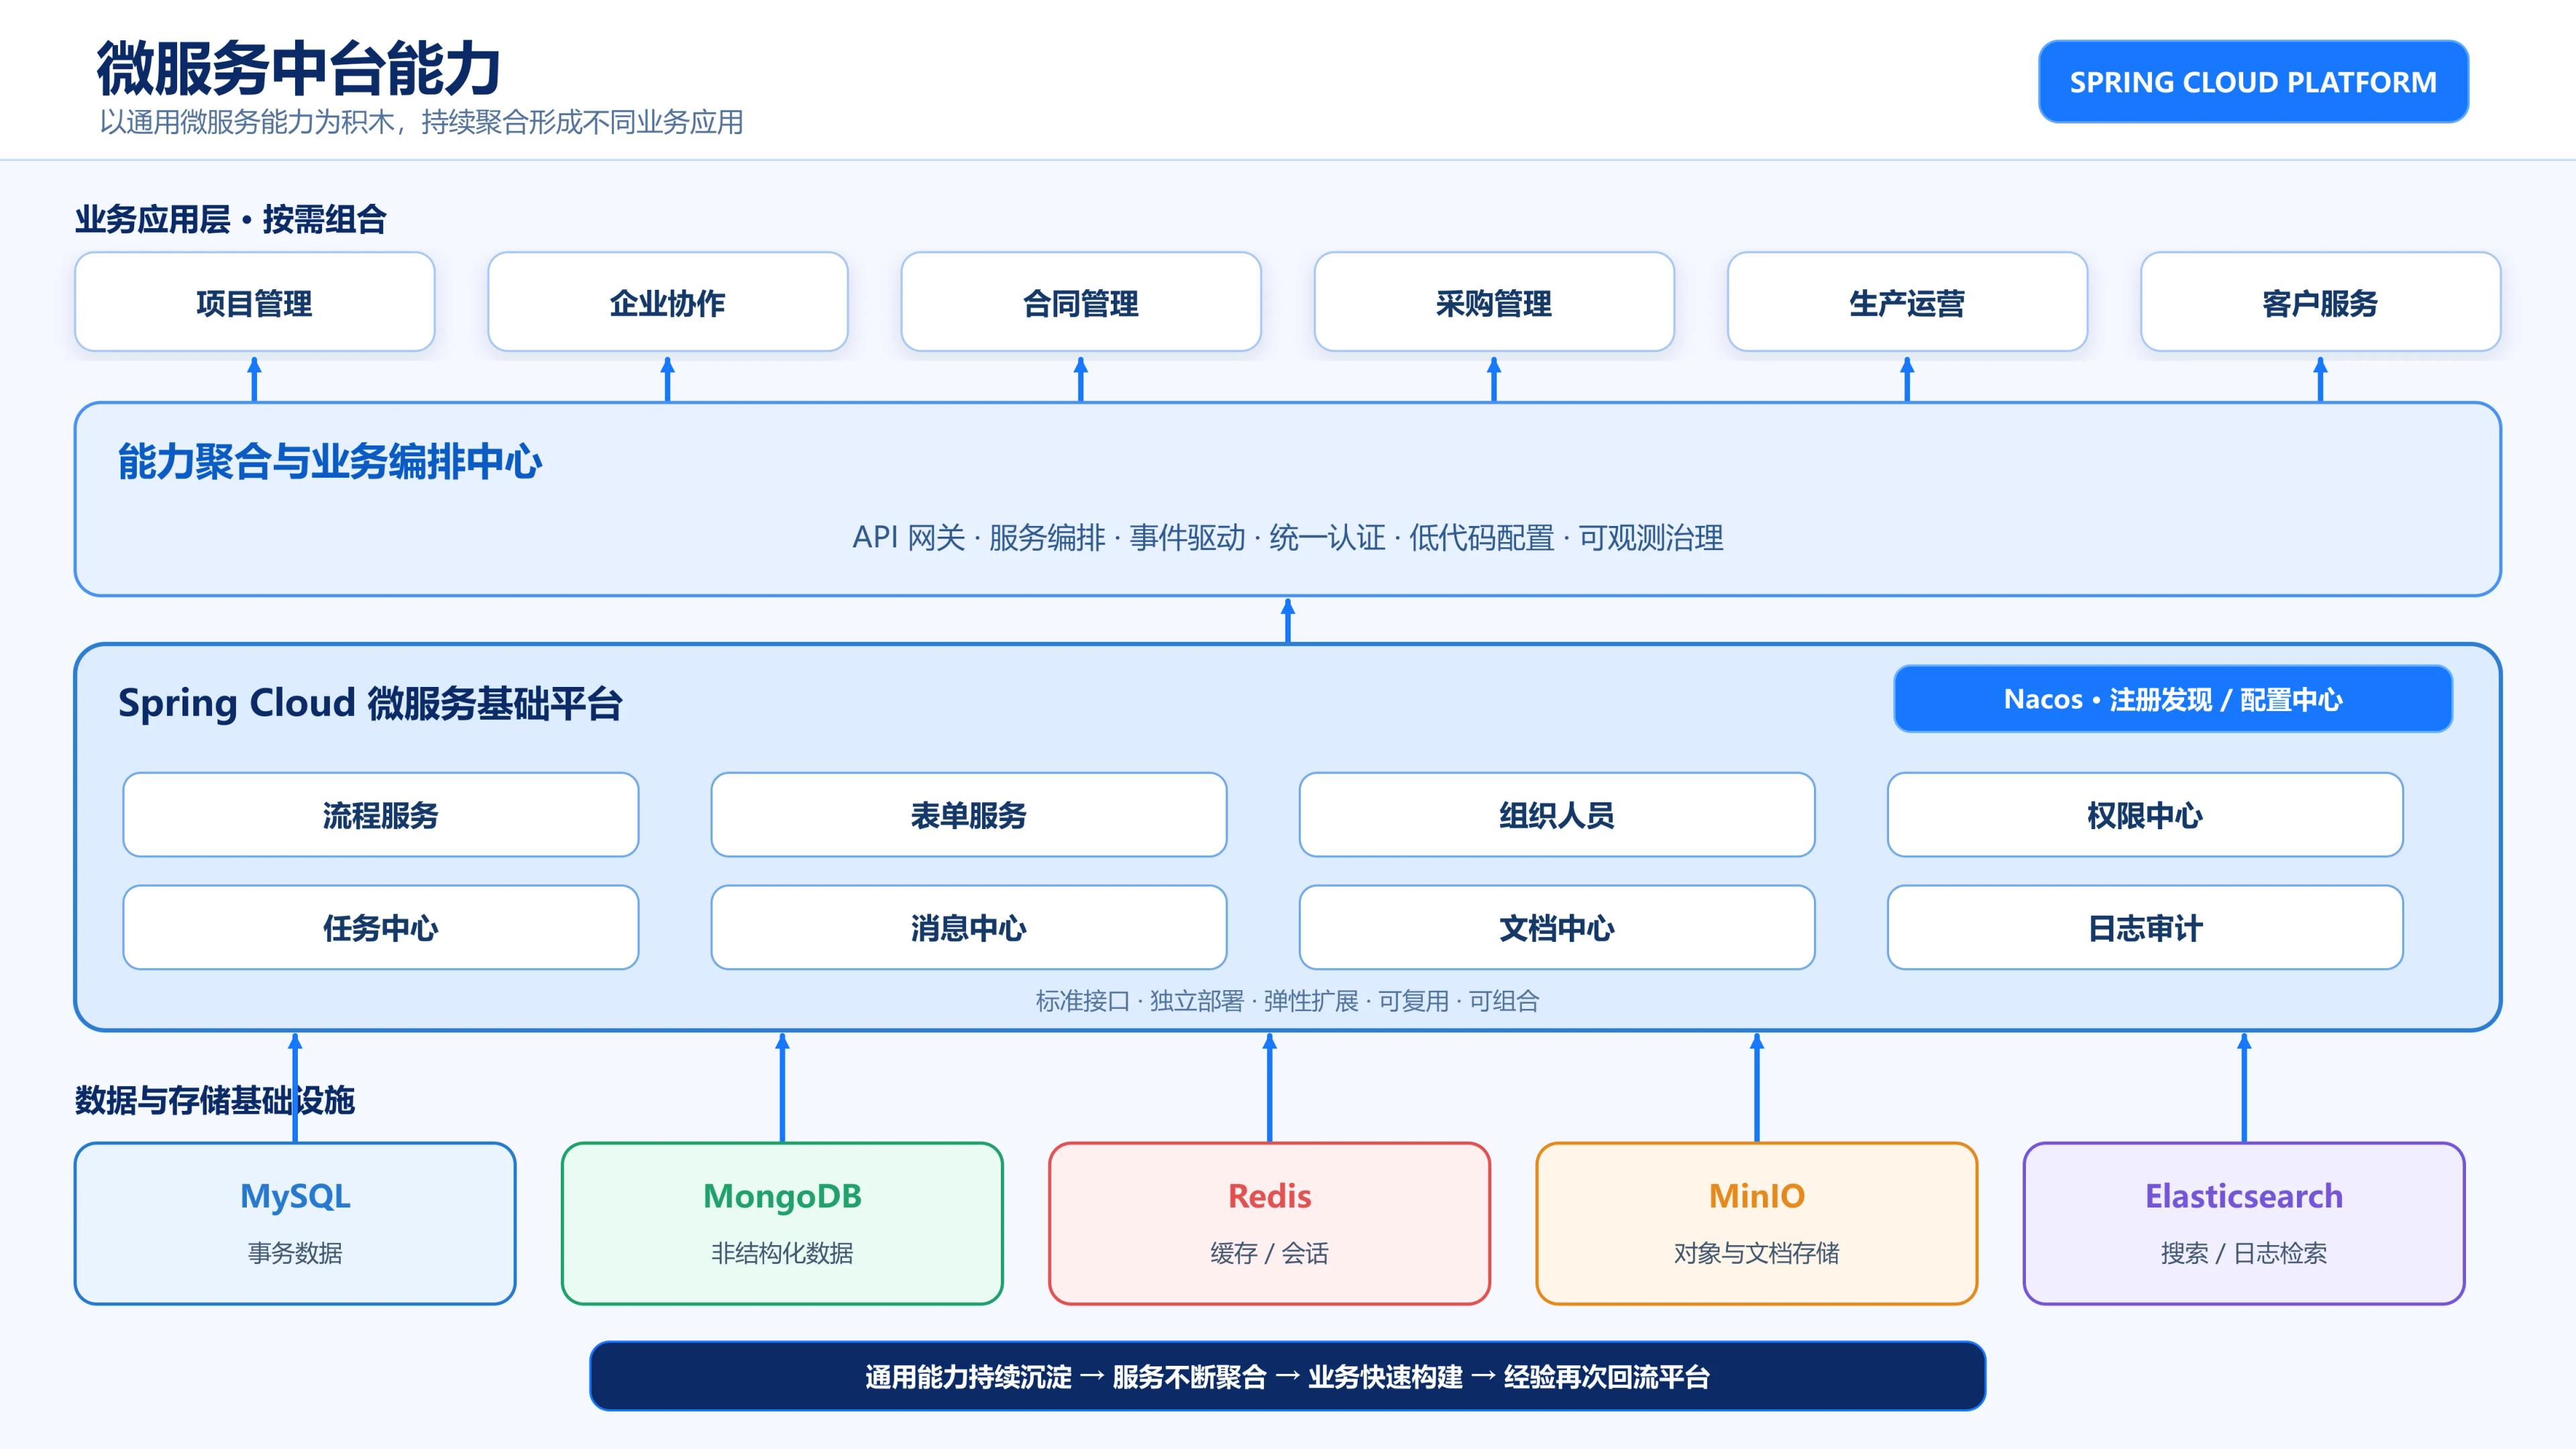Image resolution: width=2576 pixels, height=1449 pixels.
Task: Click the Redis 缓存 / 会话 card
Action: pos(1269,1223)
